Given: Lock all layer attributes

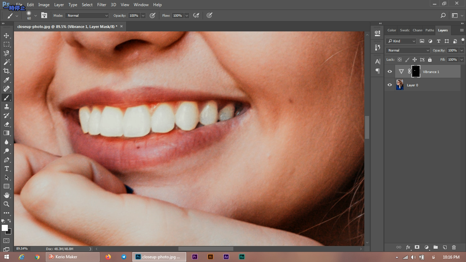Looking at the screenshot, I should (430, 59).
